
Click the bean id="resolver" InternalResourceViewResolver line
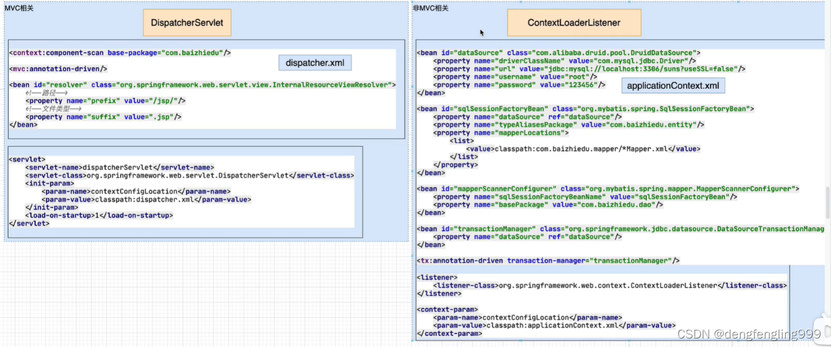(202, 84)
